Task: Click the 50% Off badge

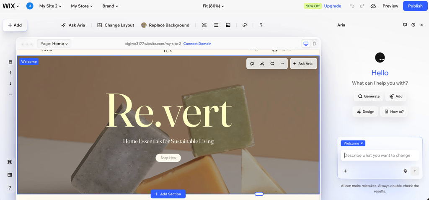Action: tap(313, 6)
